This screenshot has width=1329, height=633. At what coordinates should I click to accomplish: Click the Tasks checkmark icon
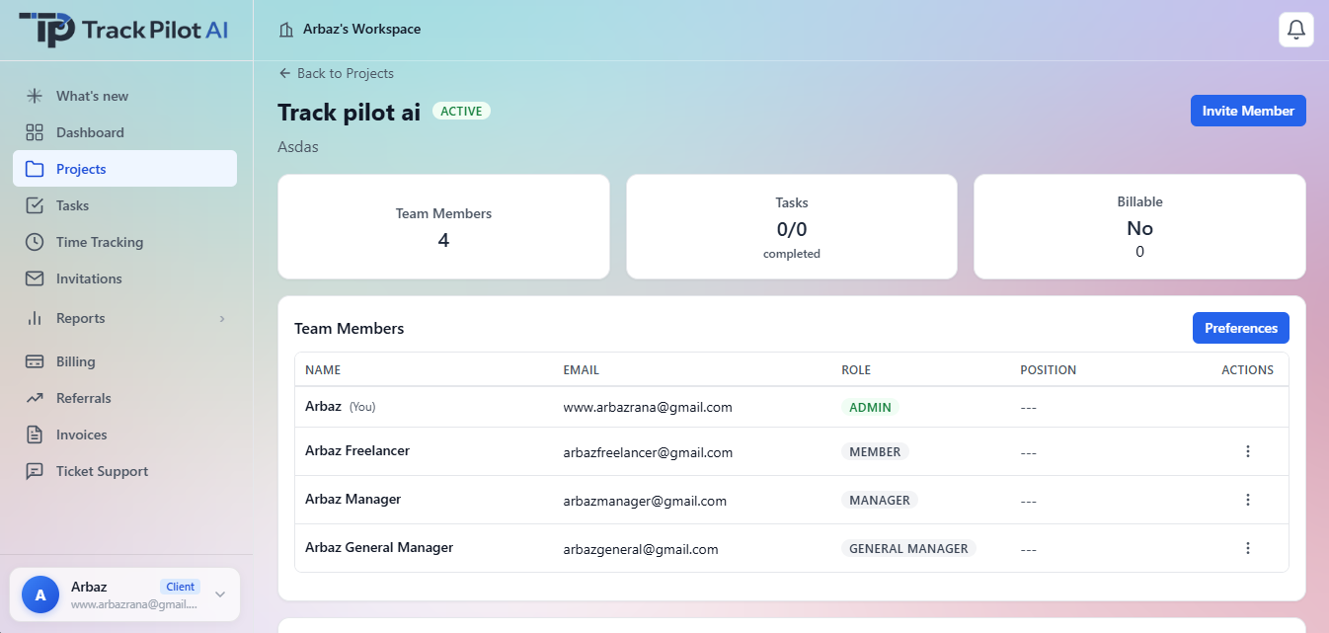click(x=35, y=205)
